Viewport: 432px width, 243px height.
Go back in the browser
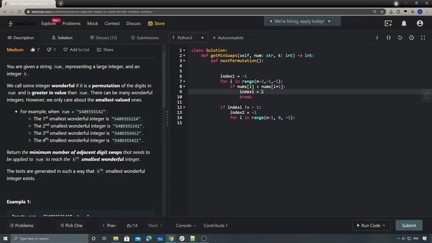[x=5, y=12]
